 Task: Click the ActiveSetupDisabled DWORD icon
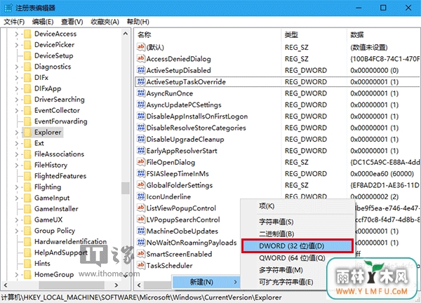(x=141, y=70)
